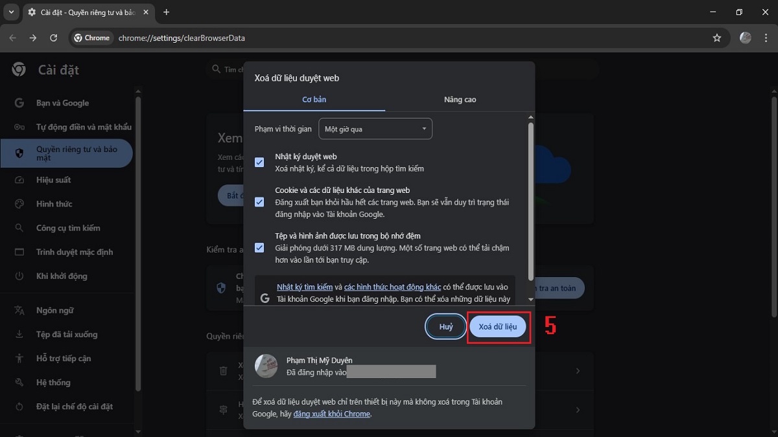The height and width of the screenshot is (437, 778).
Task: Click the đăng xuất khỏi Chrome link
Action: [332, 414]
